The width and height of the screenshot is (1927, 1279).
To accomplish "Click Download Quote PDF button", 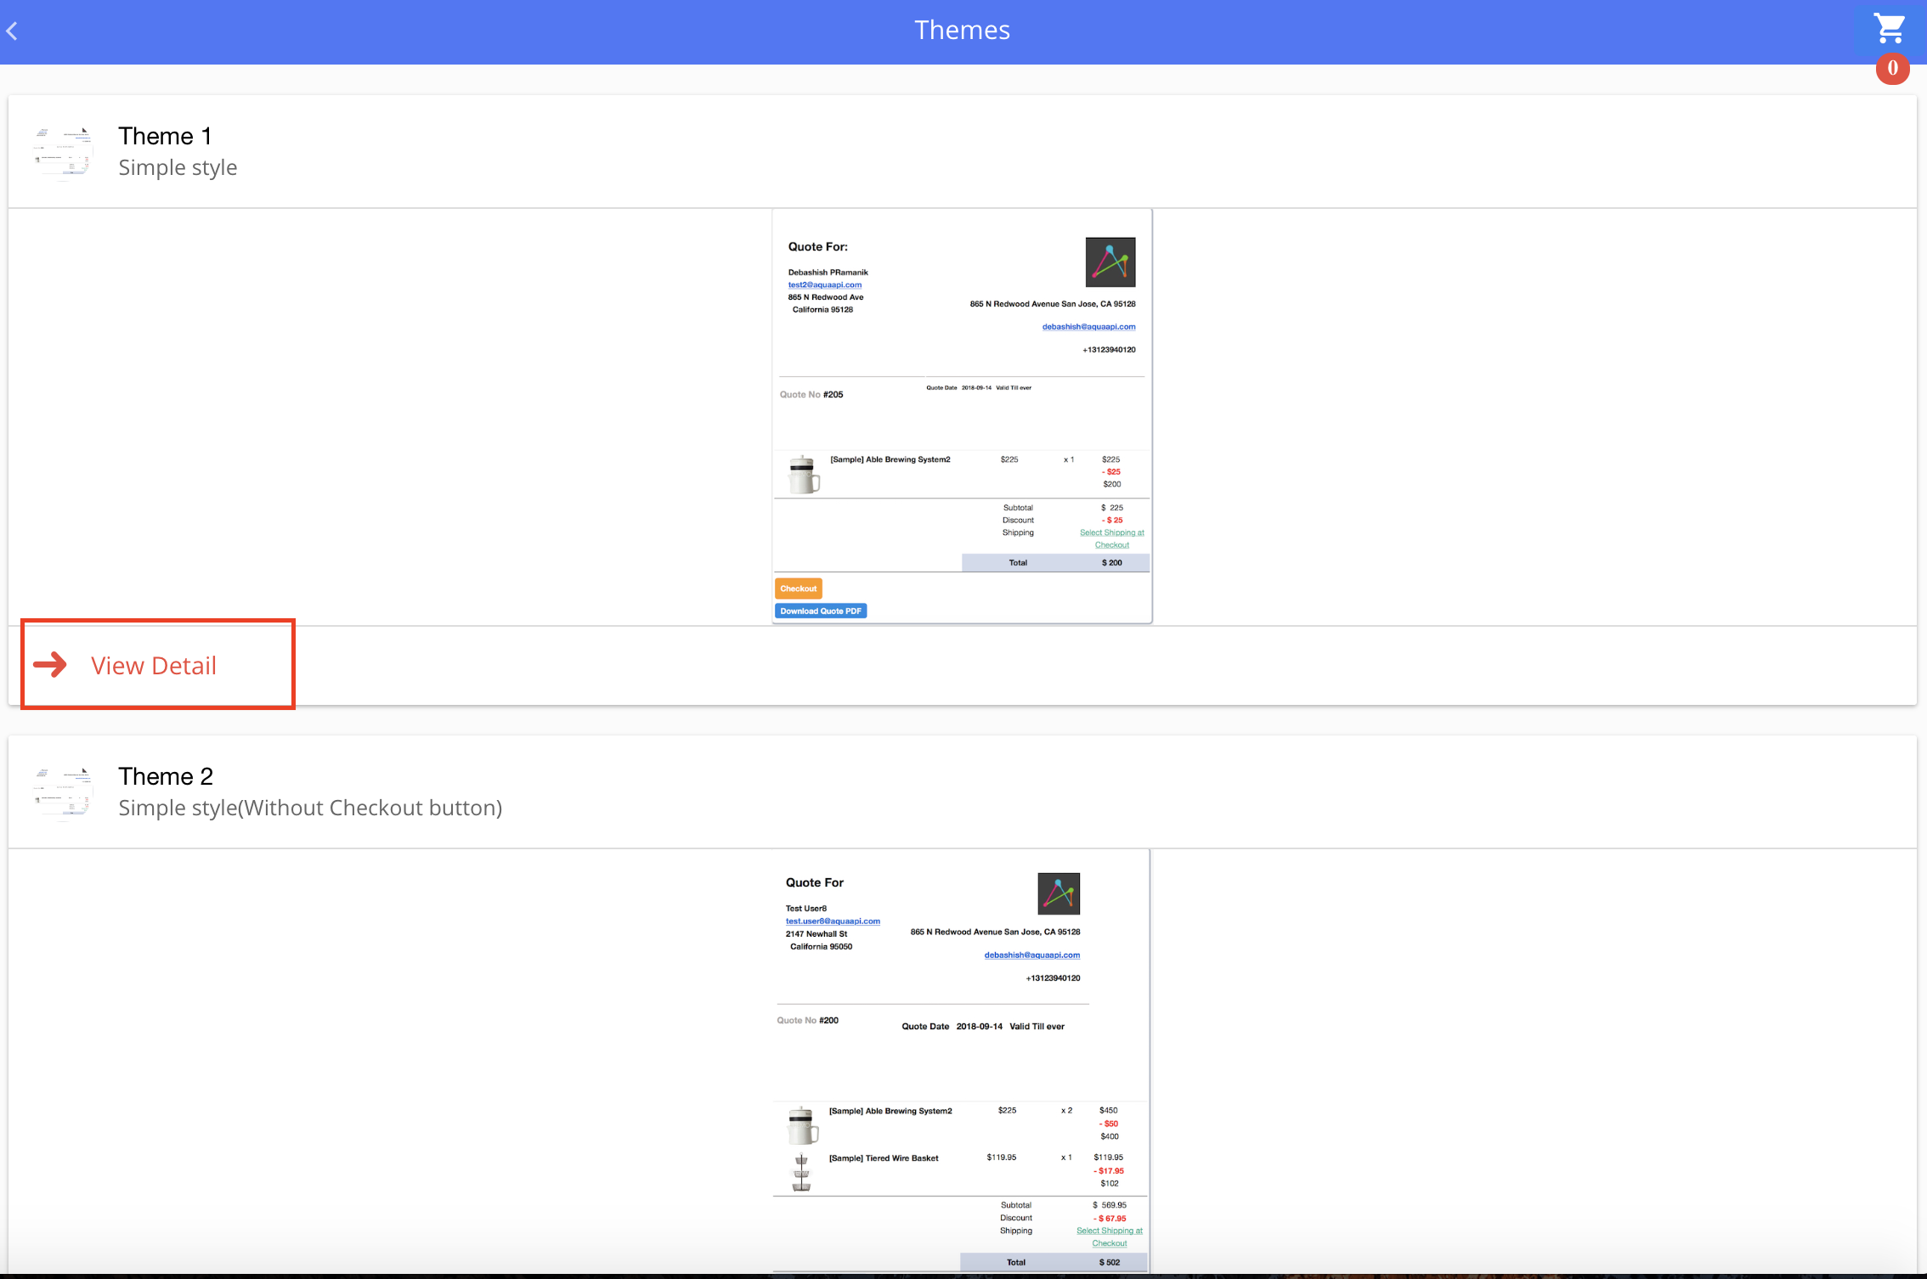I will pyautogui.click(x=820, y=611).
